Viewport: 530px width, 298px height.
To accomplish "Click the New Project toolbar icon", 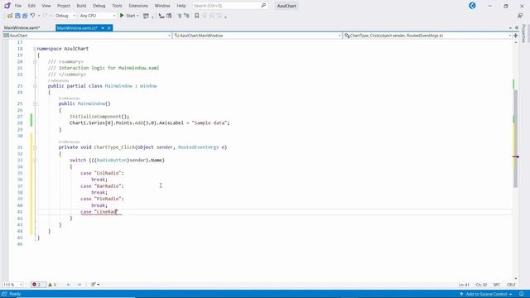I will [10, 16].
